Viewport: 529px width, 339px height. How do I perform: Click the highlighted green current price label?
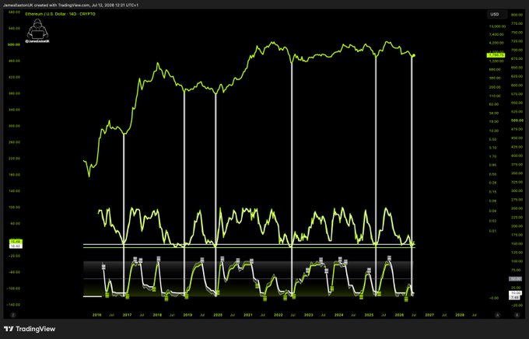[496, 55]
